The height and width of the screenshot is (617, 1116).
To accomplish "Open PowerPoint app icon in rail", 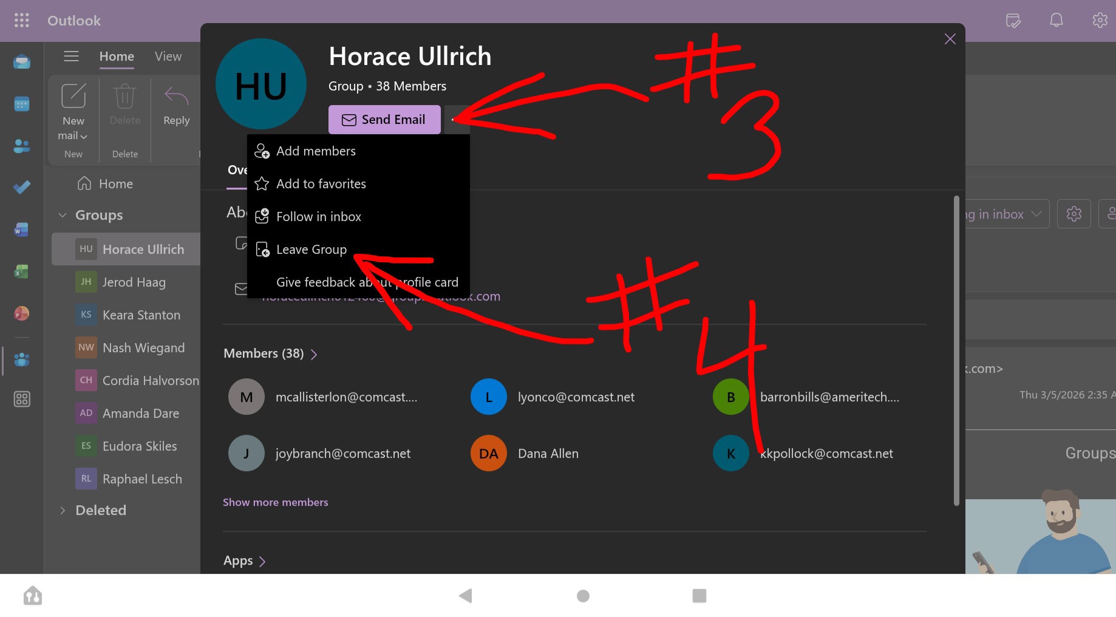I will coord(22,313).
